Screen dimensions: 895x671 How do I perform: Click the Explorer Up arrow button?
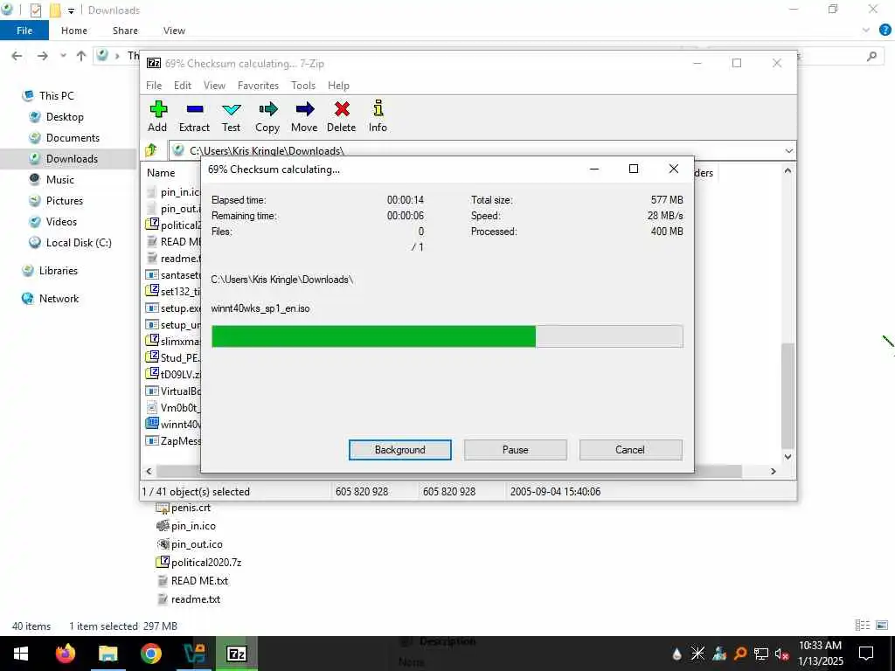pyautogui.click(x=81, y=55)
